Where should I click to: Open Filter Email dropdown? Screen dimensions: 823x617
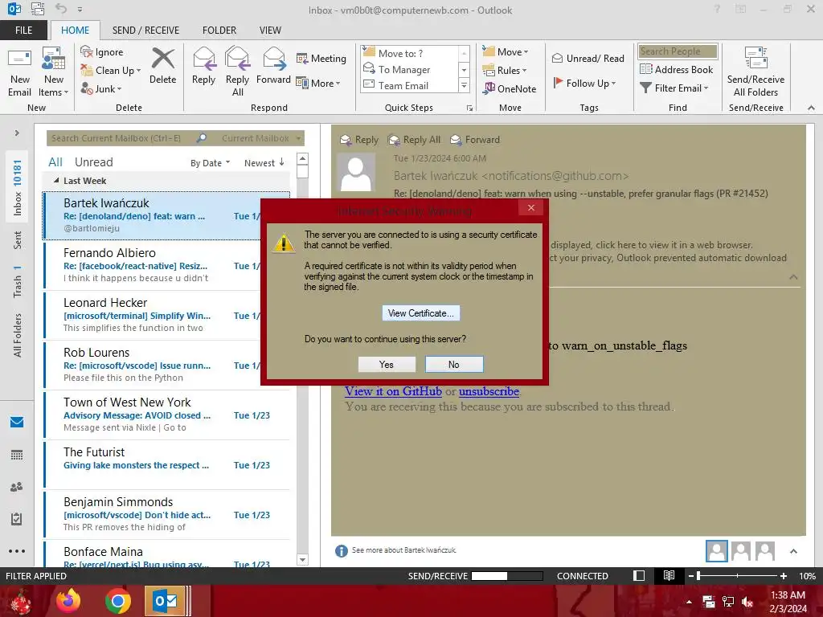[x=674, y=88]
